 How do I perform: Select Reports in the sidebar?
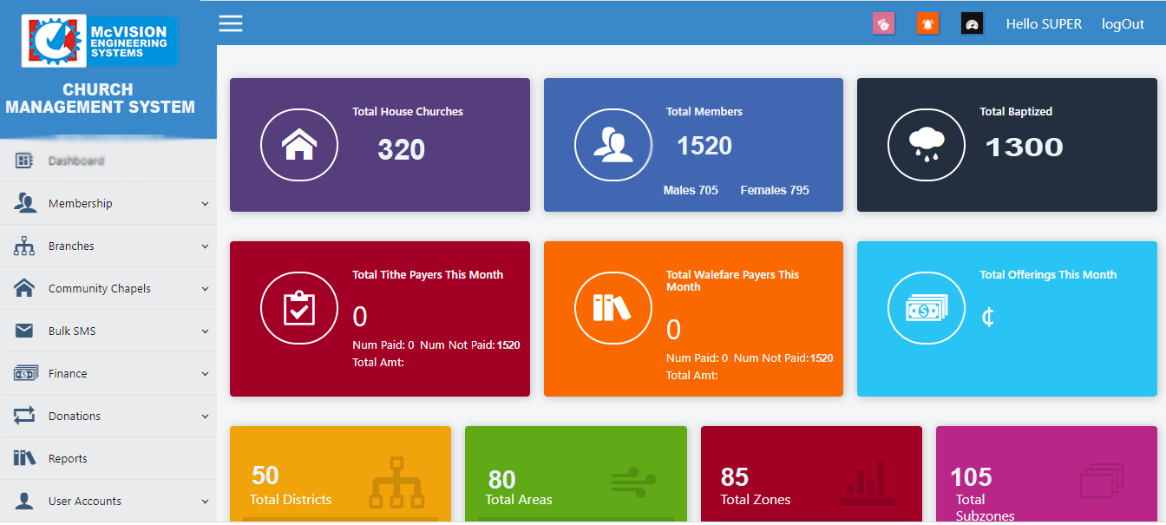pos(68,459)
